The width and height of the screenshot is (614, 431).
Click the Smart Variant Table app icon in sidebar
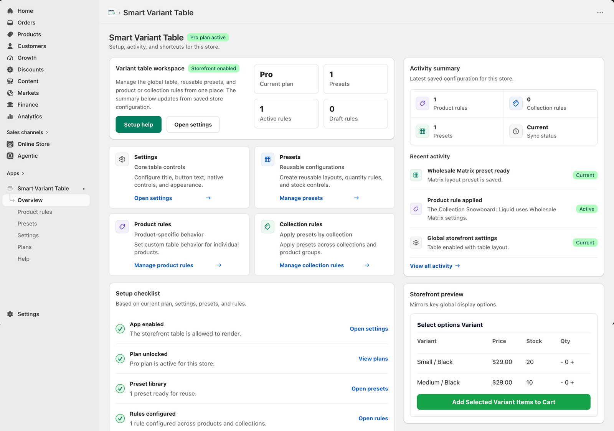10,188
